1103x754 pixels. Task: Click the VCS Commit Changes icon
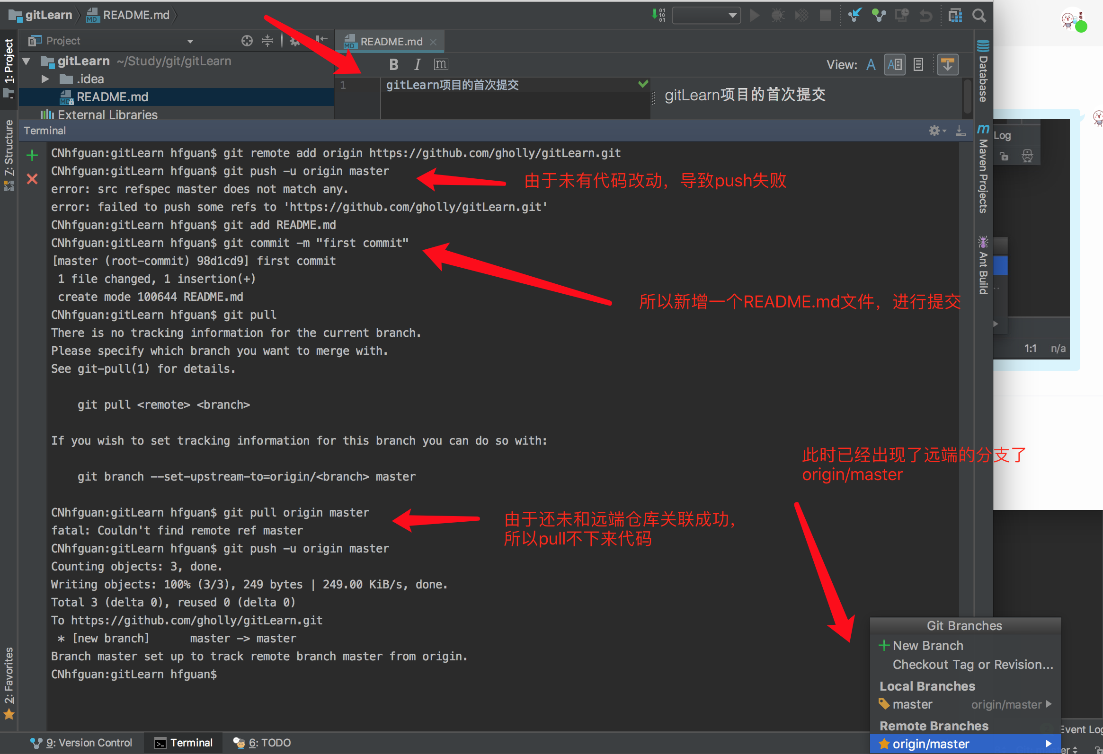879,15
